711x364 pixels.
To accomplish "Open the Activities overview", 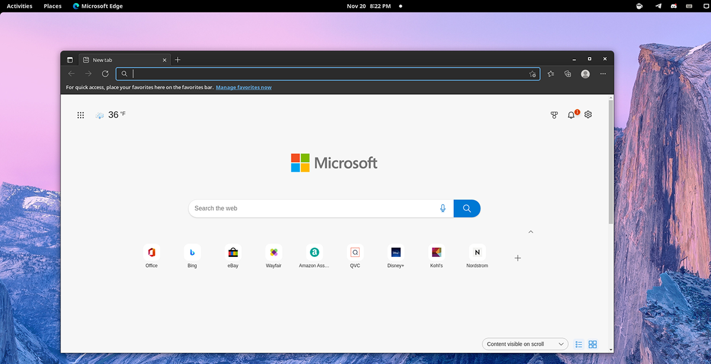I will (x=20, y=6).
